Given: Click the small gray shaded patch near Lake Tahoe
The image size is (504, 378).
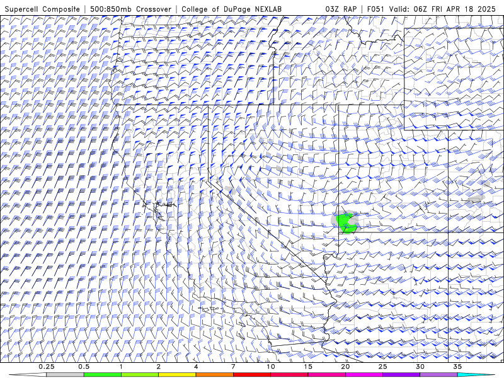Looking at the screenshot, I should (x=231, y=190).
